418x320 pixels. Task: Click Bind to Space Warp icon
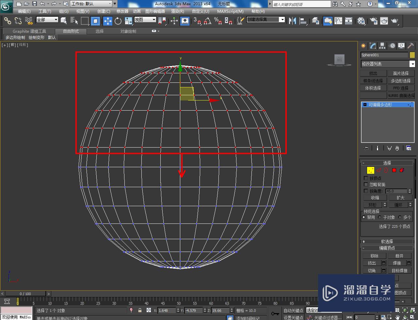point(29,21)
